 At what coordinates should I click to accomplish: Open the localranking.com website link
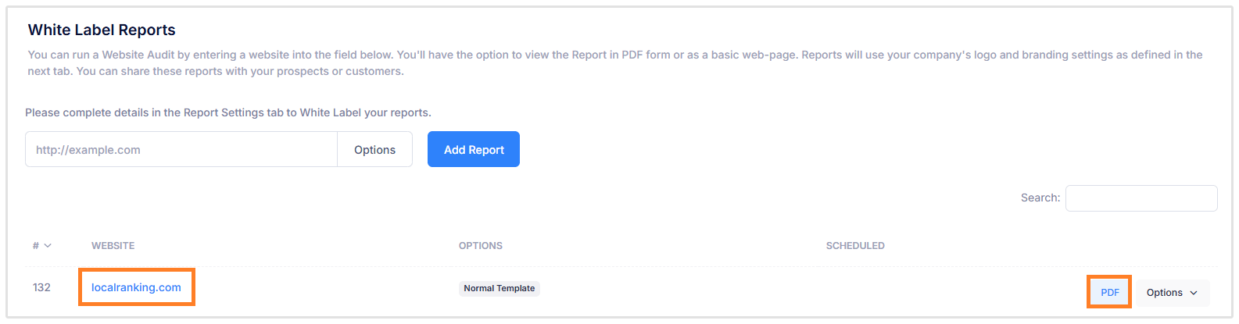click(x=136, y=287)
